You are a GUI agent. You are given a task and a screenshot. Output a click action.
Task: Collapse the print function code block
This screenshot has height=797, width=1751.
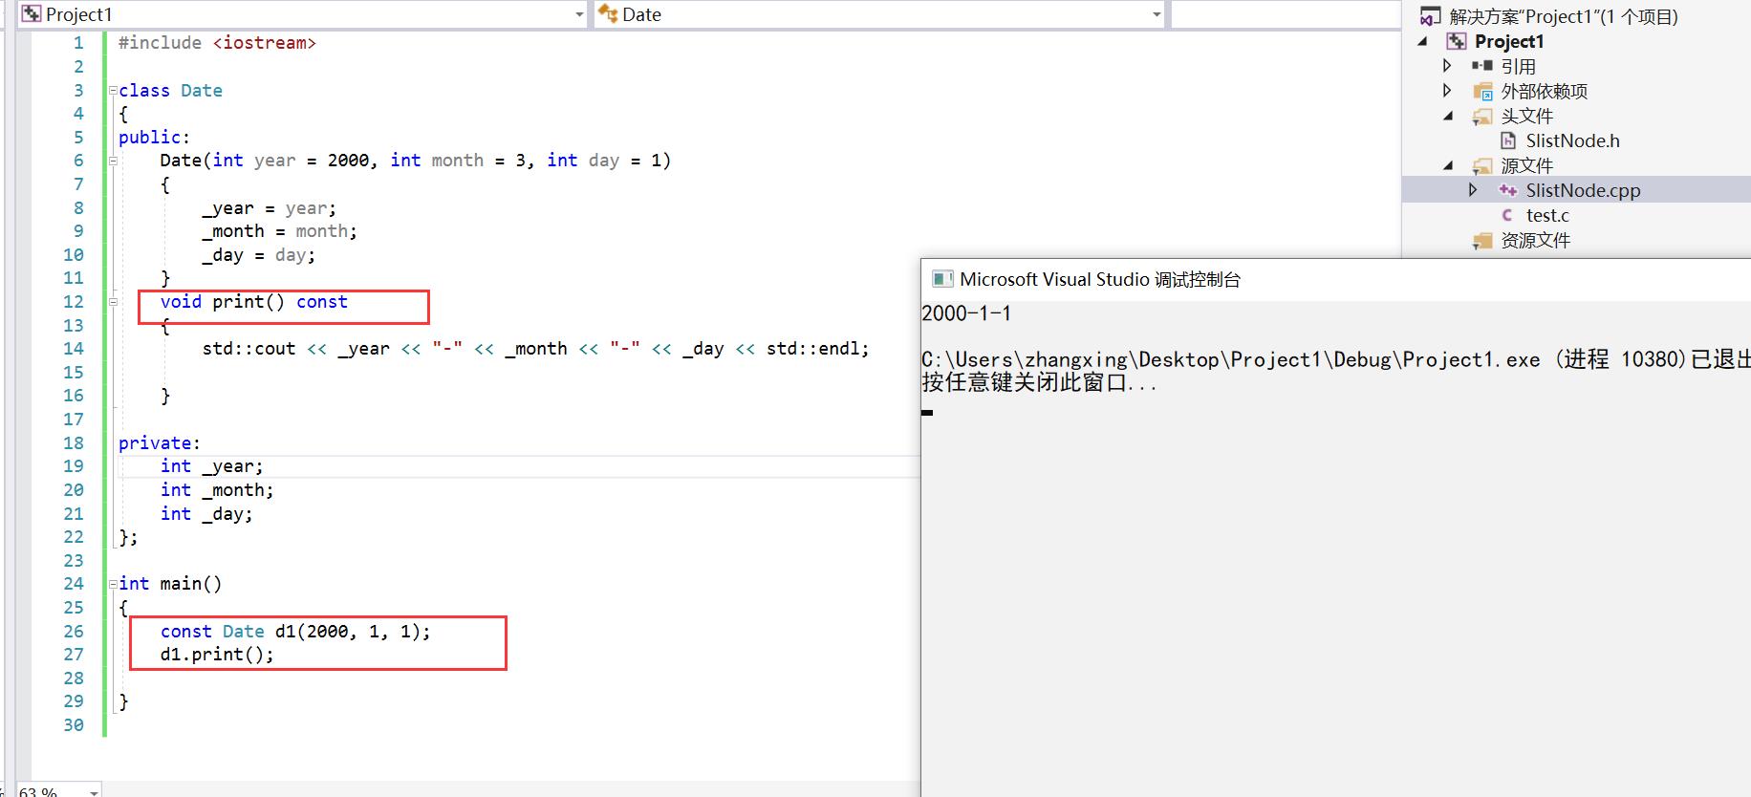(113, 302)
